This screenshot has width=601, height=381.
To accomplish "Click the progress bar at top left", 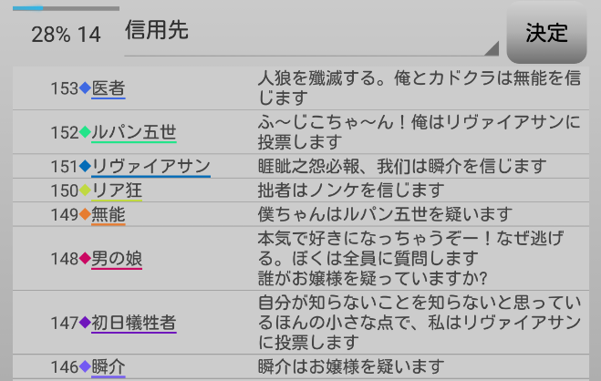I will [65, 8].
